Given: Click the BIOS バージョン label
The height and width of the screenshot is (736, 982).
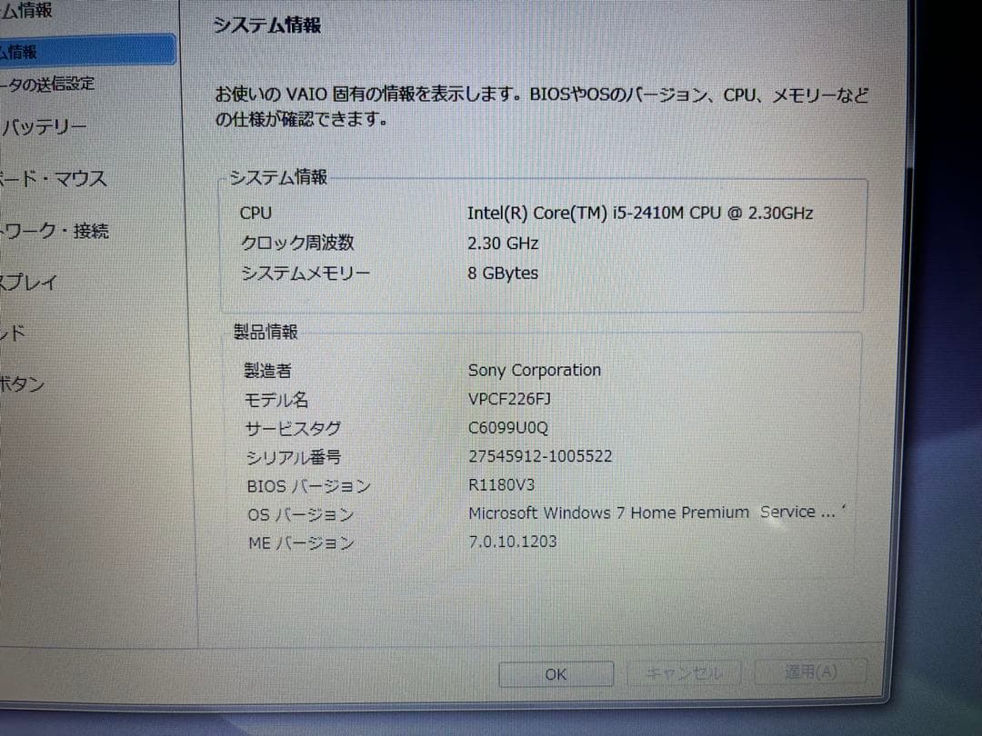Looking at the screenshot, I should pos(309,486).
